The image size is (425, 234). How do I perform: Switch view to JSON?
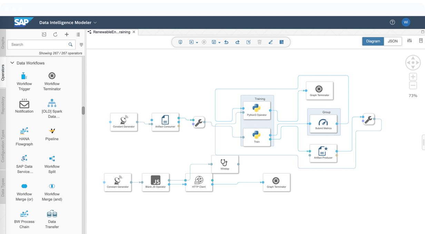point(393,41)
